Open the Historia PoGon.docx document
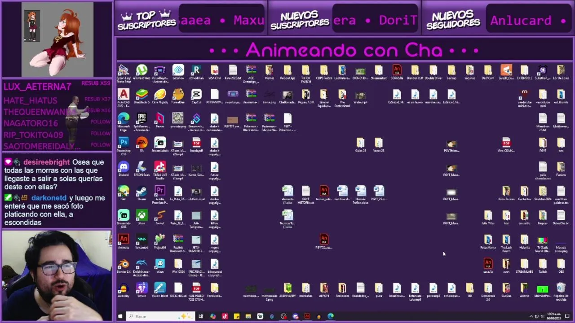The image size is (575, 323). coord(360,195)
